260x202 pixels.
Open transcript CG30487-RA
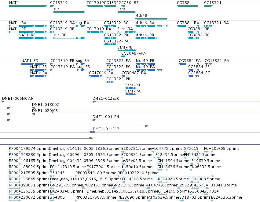pos(134,53)
